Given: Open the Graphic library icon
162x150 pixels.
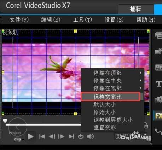Looking at the screenshot, I should tap(158, 99).
